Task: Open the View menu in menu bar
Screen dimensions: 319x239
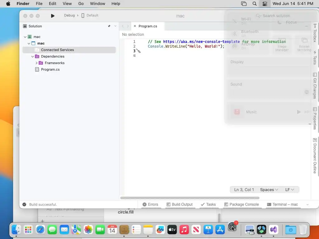Action: (67, 4)
